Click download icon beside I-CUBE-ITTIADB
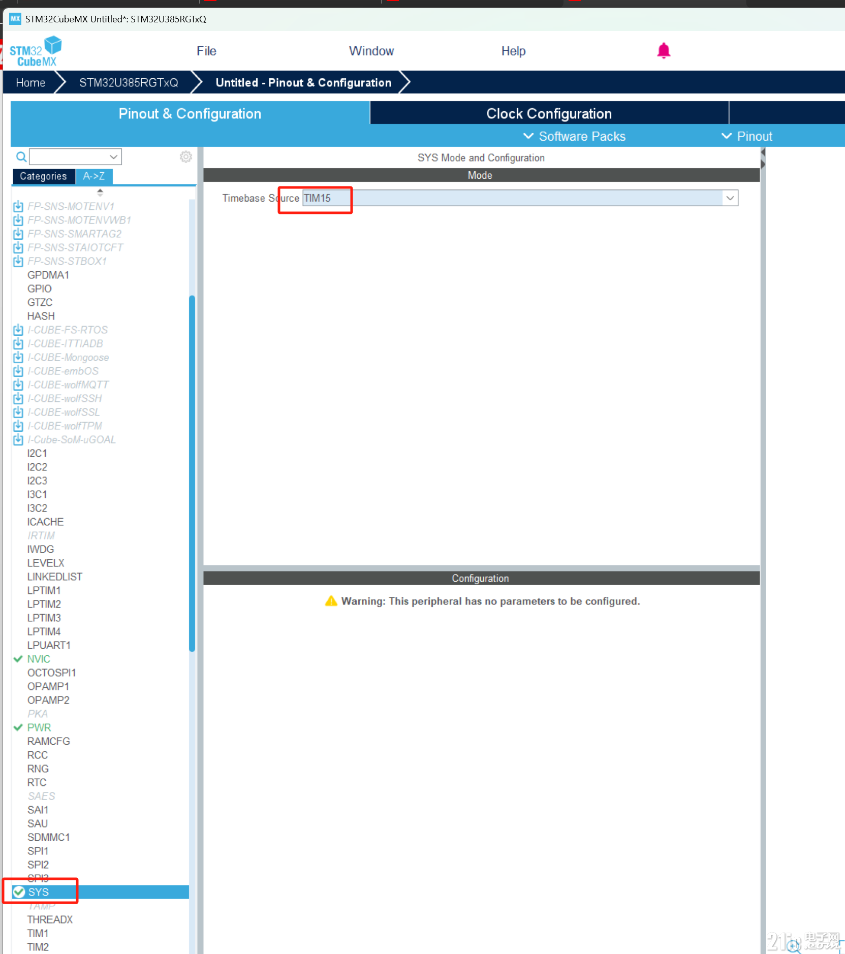845x954 pixels. click(x=18, y=343)
